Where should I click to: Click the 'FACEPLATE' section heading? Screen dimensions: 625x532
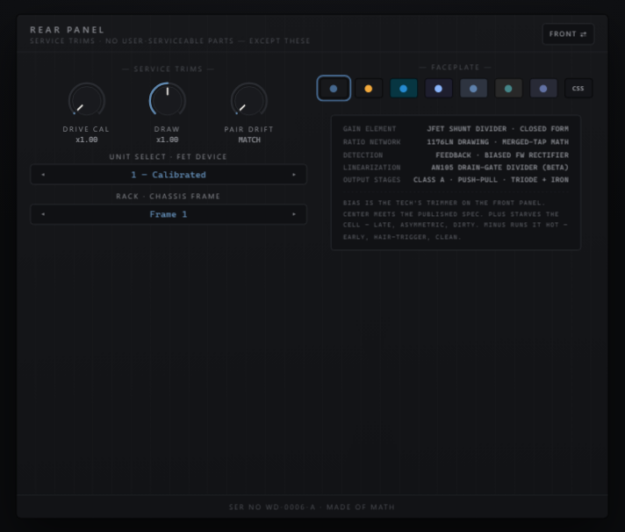[456, 67]
